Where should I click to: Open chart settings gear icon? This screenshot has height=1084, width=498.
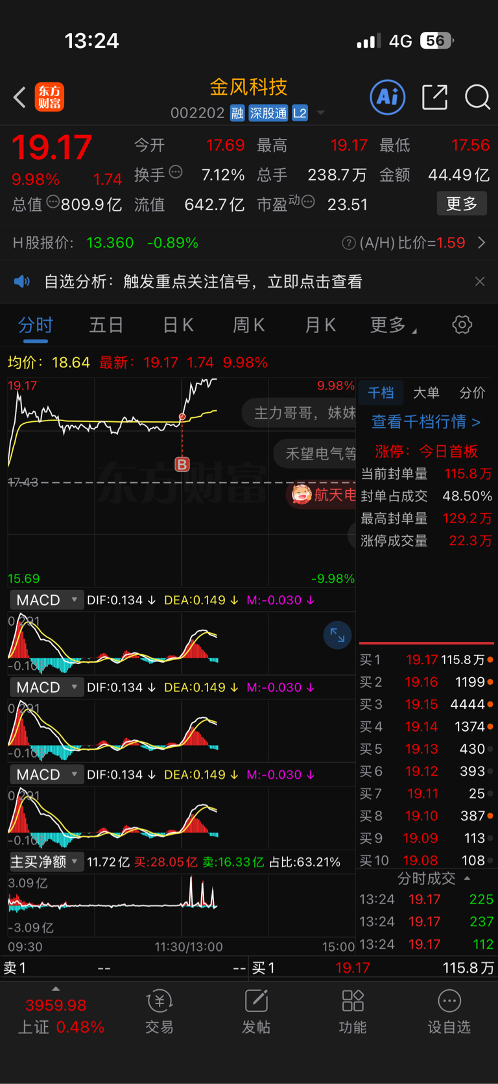(462, 325)
